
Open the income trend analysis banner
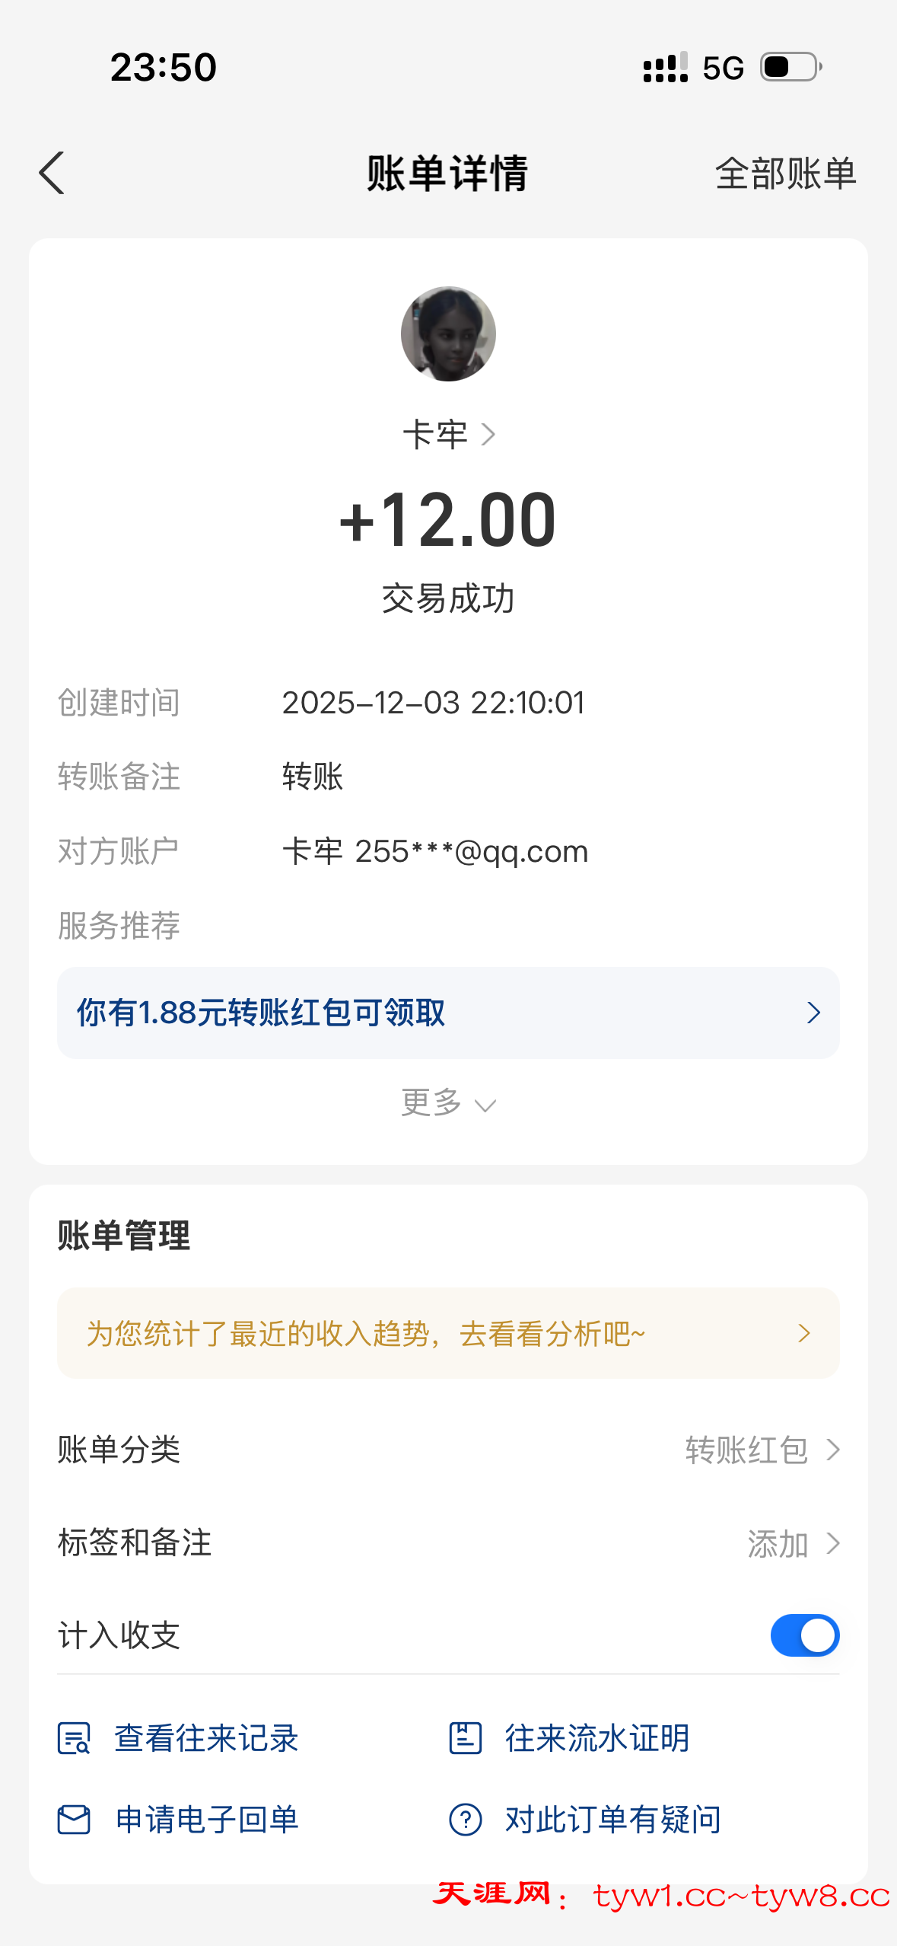point(448,1333)
